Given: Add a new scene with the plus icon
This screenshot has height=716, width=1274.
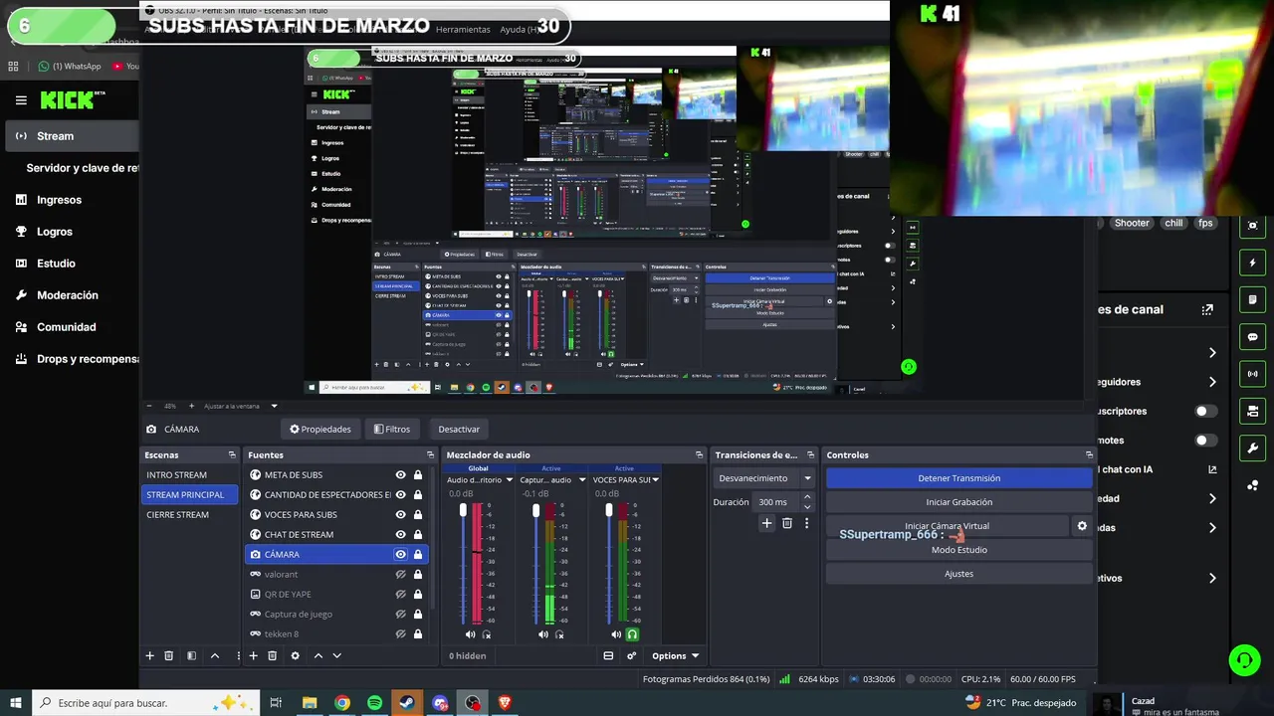Looking at the screenshot, I should (x=150, y=655).
